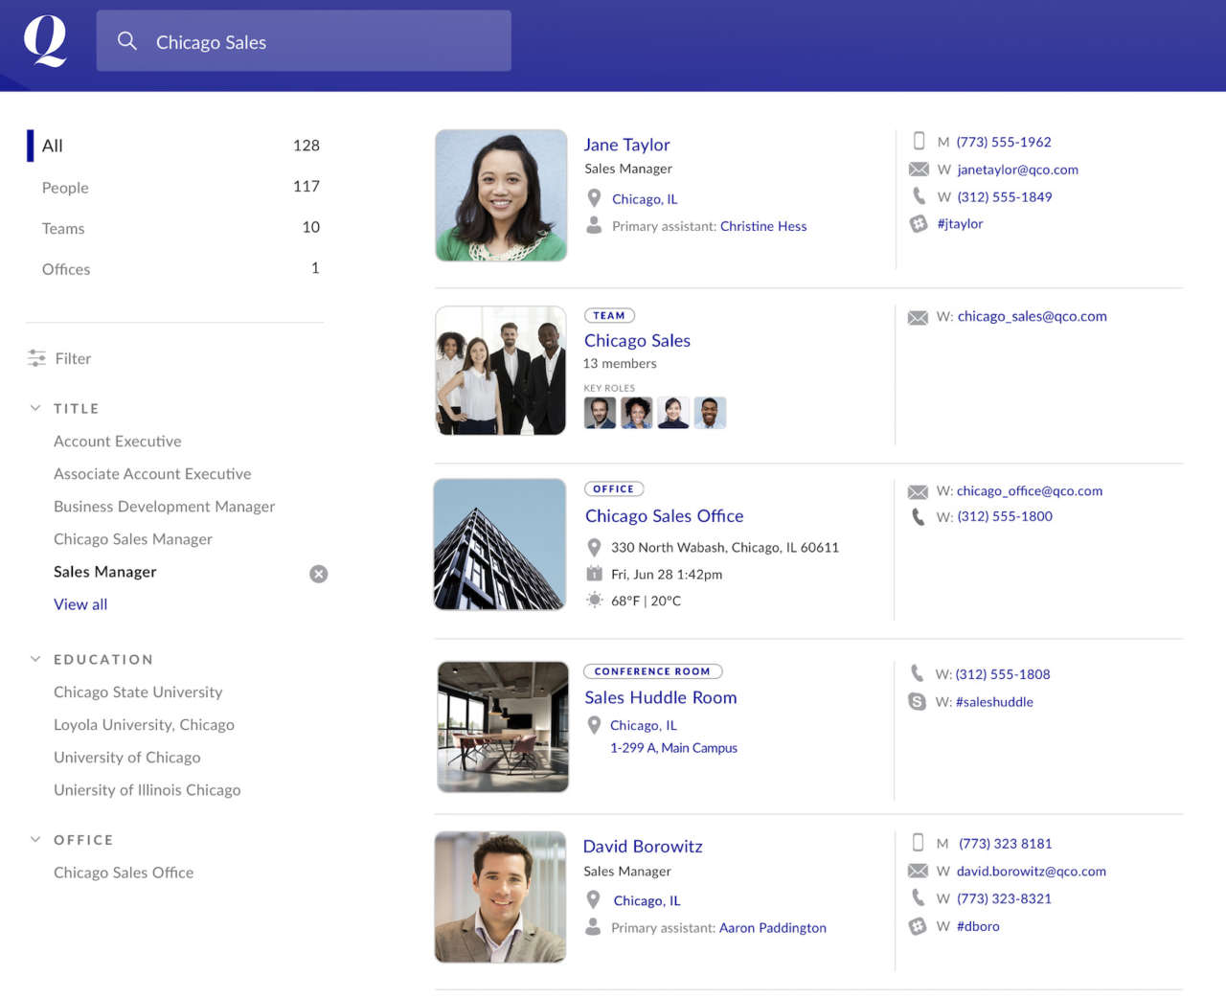Remove the Sales Manager title filter
The image size is (1226, 998).
click(x=319, y=574)
